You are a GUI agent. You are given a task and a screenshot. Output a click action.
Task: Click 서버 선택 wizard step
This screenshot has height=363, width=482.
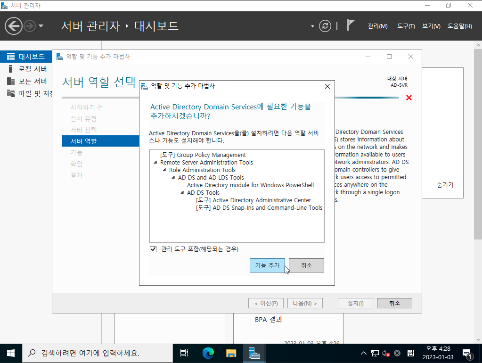coord(83,130)
